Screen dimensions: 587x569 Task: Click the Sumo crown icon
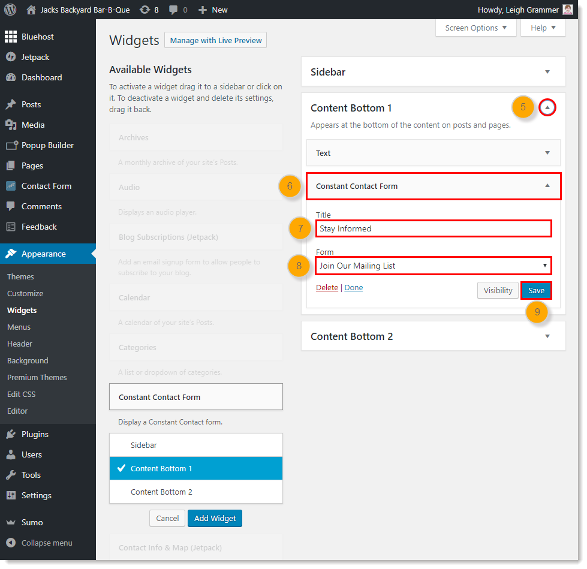pyautogui.click(x=11, y=522)
